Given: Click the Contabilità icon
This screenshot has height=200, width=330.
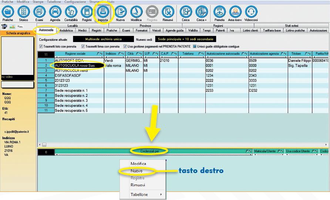Looking at the screenshot, I should tap(71, 13).
